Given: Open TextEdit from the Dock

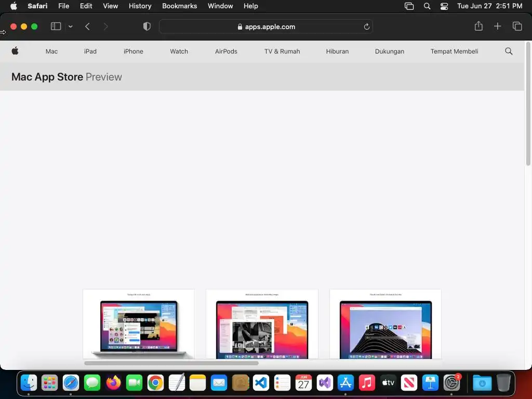Looking at the screenshot, I should pyautogui.click(x=177, y=382).
